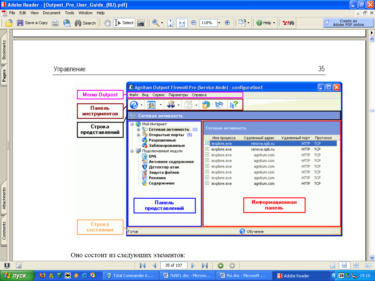The height and width of the screenshot is (281, 375).
Task: Jump to the last page
Action: tap(205, 266)
